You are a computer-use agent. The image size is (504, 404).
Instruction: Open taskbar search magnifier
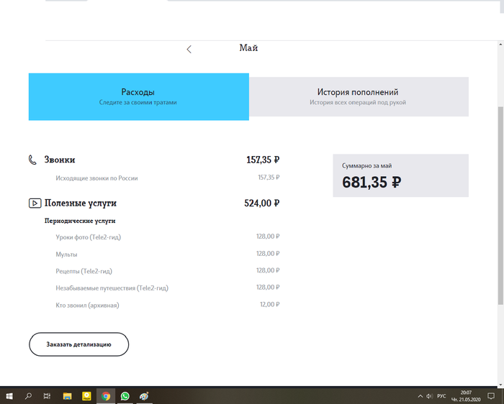(x=28, y=396)
